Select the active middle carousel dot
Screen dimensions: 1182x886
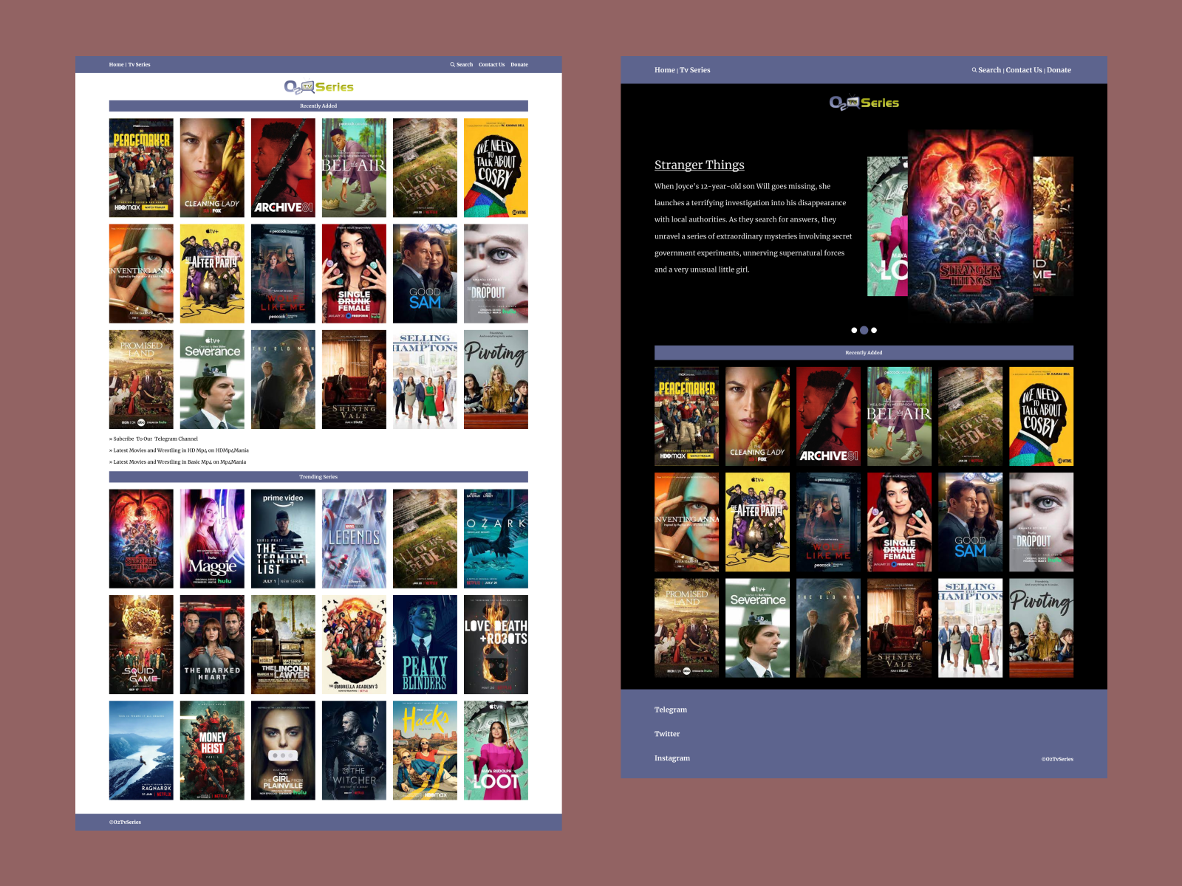pos(864,330)
